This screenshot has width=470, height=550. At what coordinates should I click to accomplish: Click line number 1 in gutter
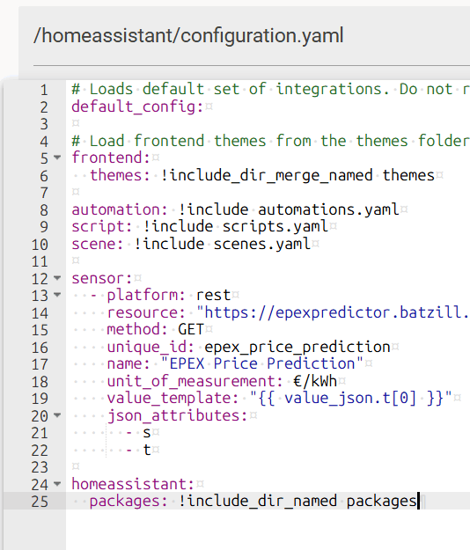point(44,90)
